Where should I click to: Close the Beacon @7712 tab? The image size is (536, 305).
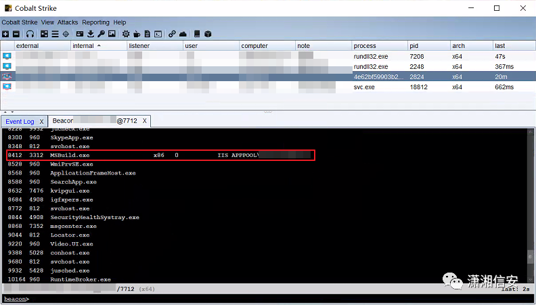coord(145,121)
